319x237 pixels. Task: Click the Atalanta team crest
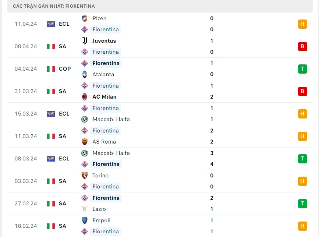coord(85,74)
